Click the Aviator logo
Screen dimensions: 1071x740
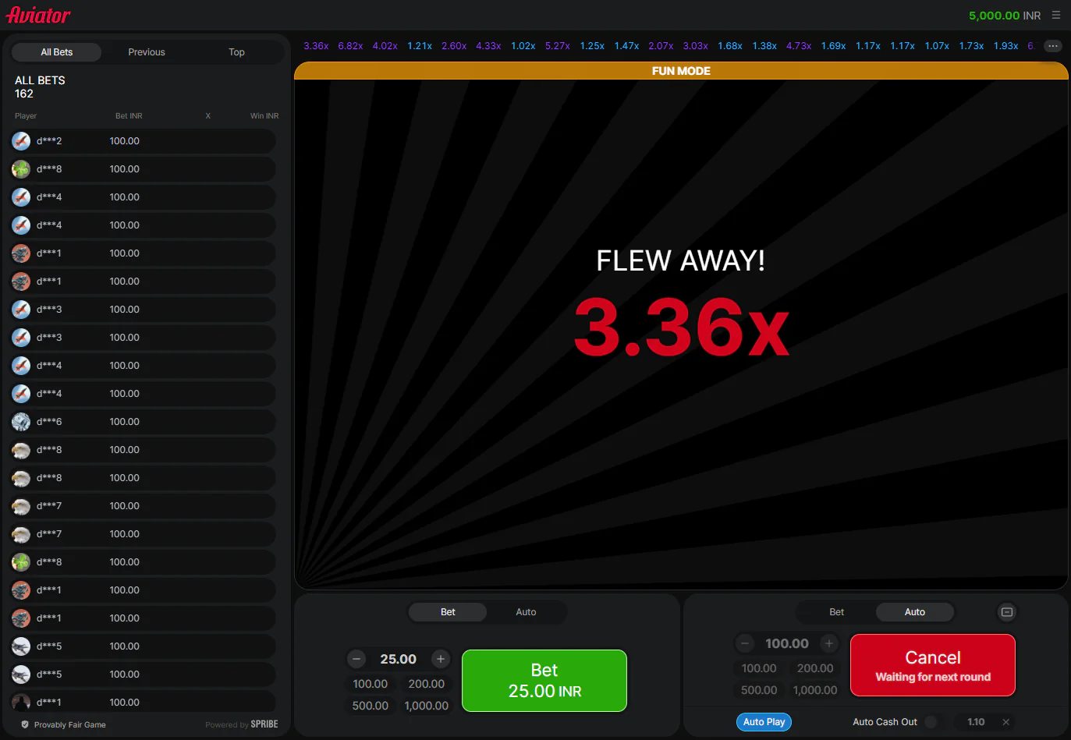[x=38, y=15]
